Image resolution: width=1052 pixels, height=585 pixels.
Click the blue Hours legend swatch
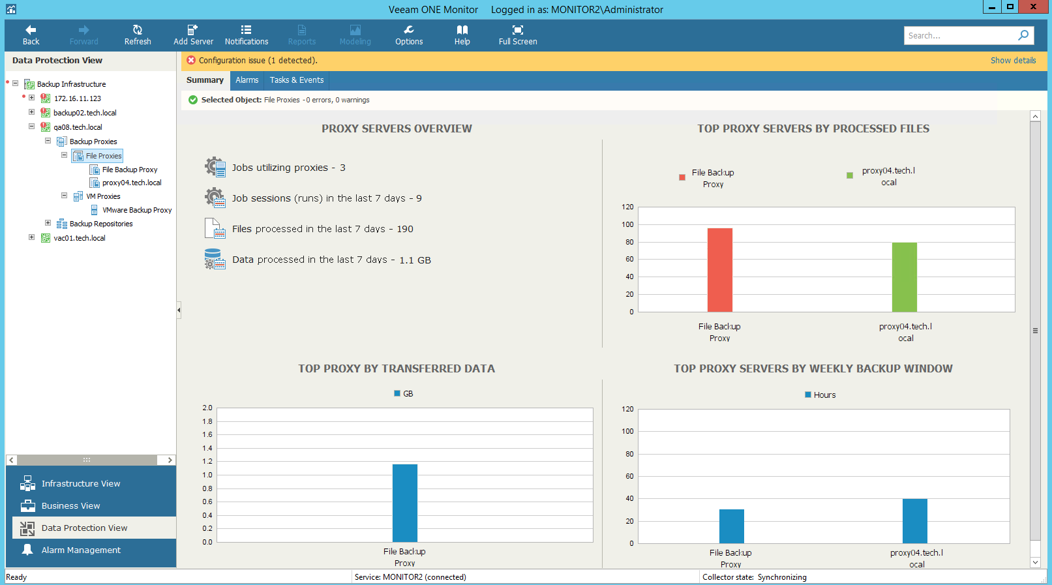[808, 395]
